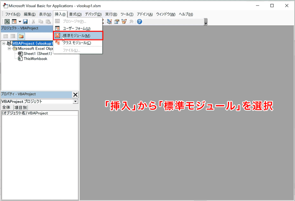Open the デバッグ(D) menu
The image size is (295, 201).
coord(93,14)
